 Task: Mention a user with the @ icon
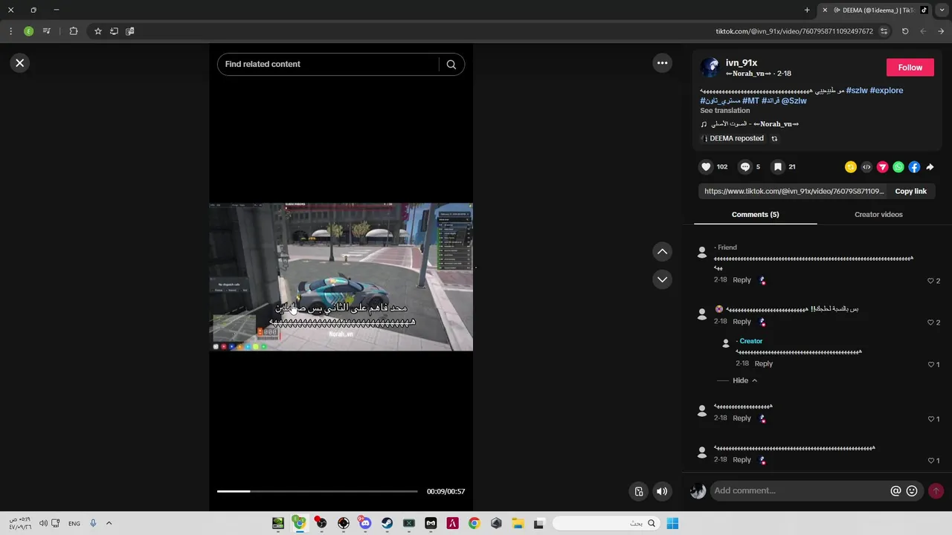(895, 491)
